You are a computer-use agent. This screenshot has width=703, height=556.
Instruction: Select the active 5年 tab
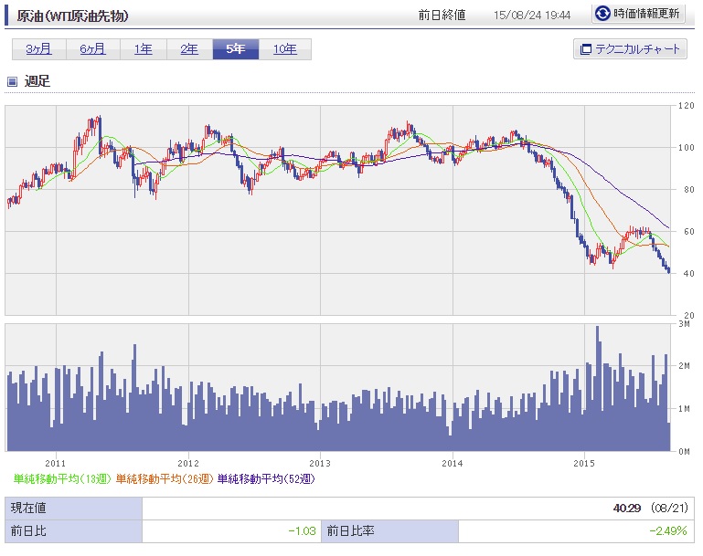pos(236,49)
